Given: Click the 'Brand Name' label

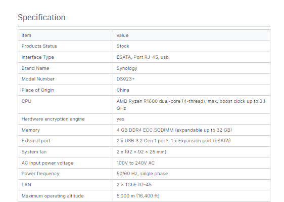Looking at the screenshot, I should point(35,68).
